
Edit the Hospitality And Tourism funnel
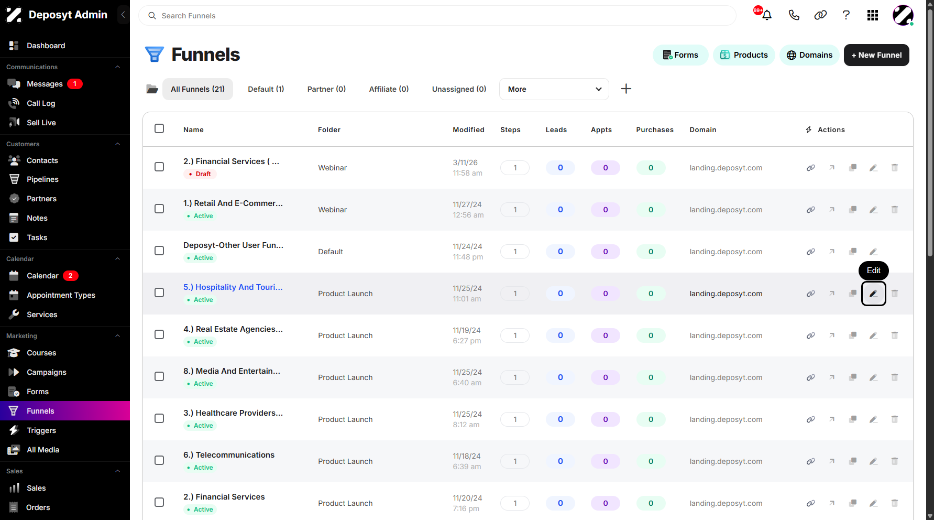(874, 294)
